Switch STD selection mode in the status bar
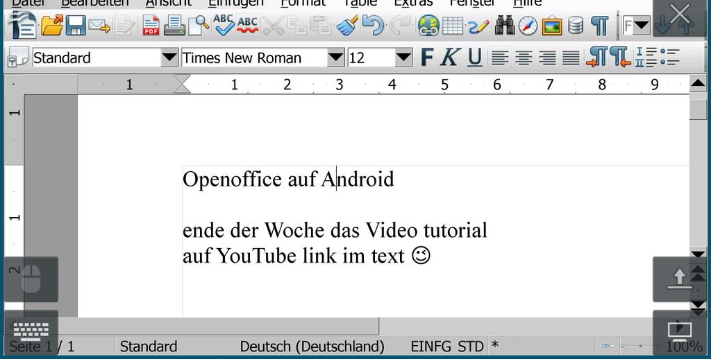 (x=471, y=347)
